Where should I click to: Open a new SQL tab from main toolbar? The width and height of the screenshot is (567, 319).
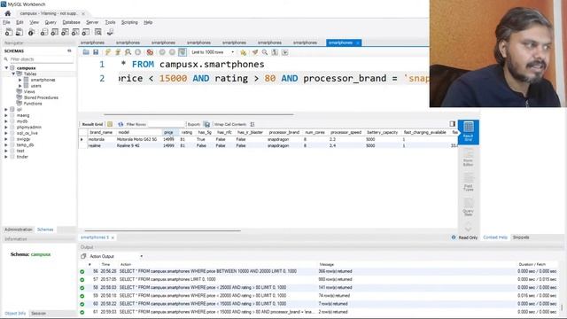coord(9,32)
